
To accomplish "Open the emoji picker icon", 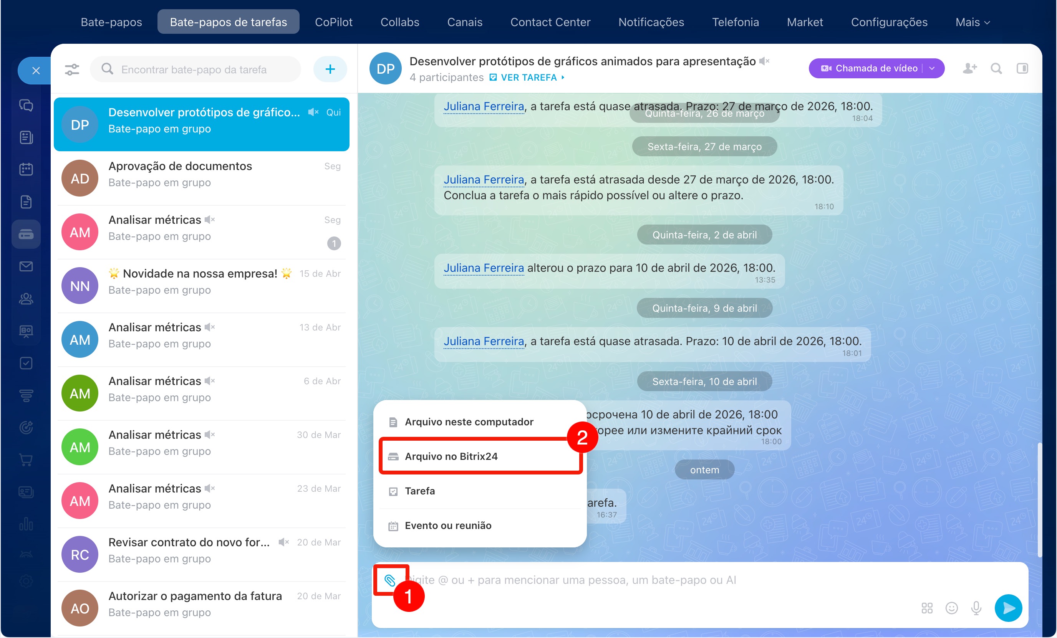I will coord(951,608).
